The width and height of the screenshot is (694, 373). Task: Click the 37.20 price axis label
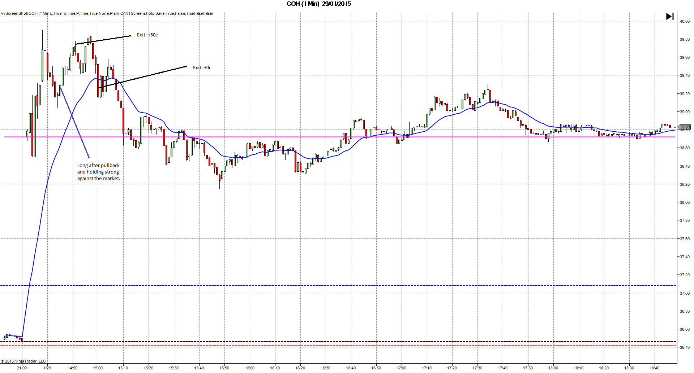tap(685, 275)
